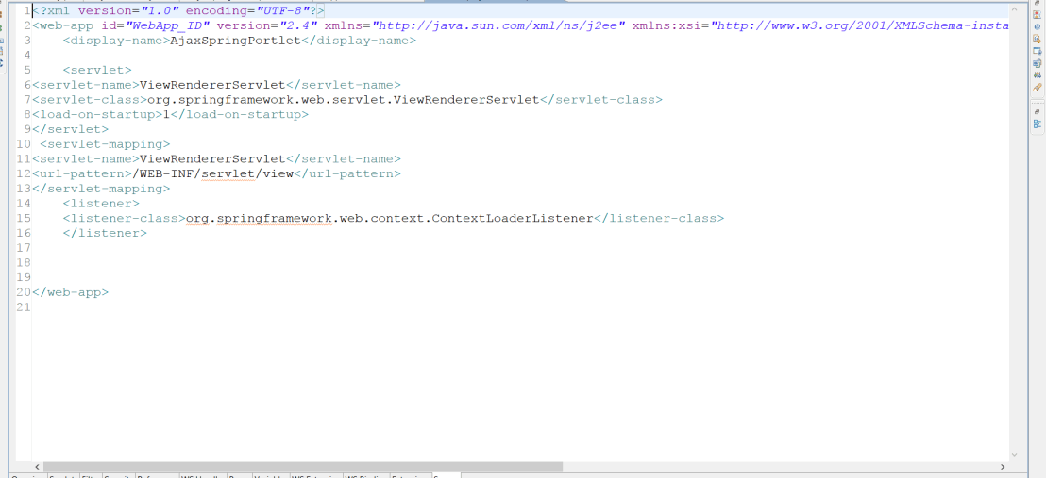Click the horizontal scrollbar left arrow

[38, 467]
